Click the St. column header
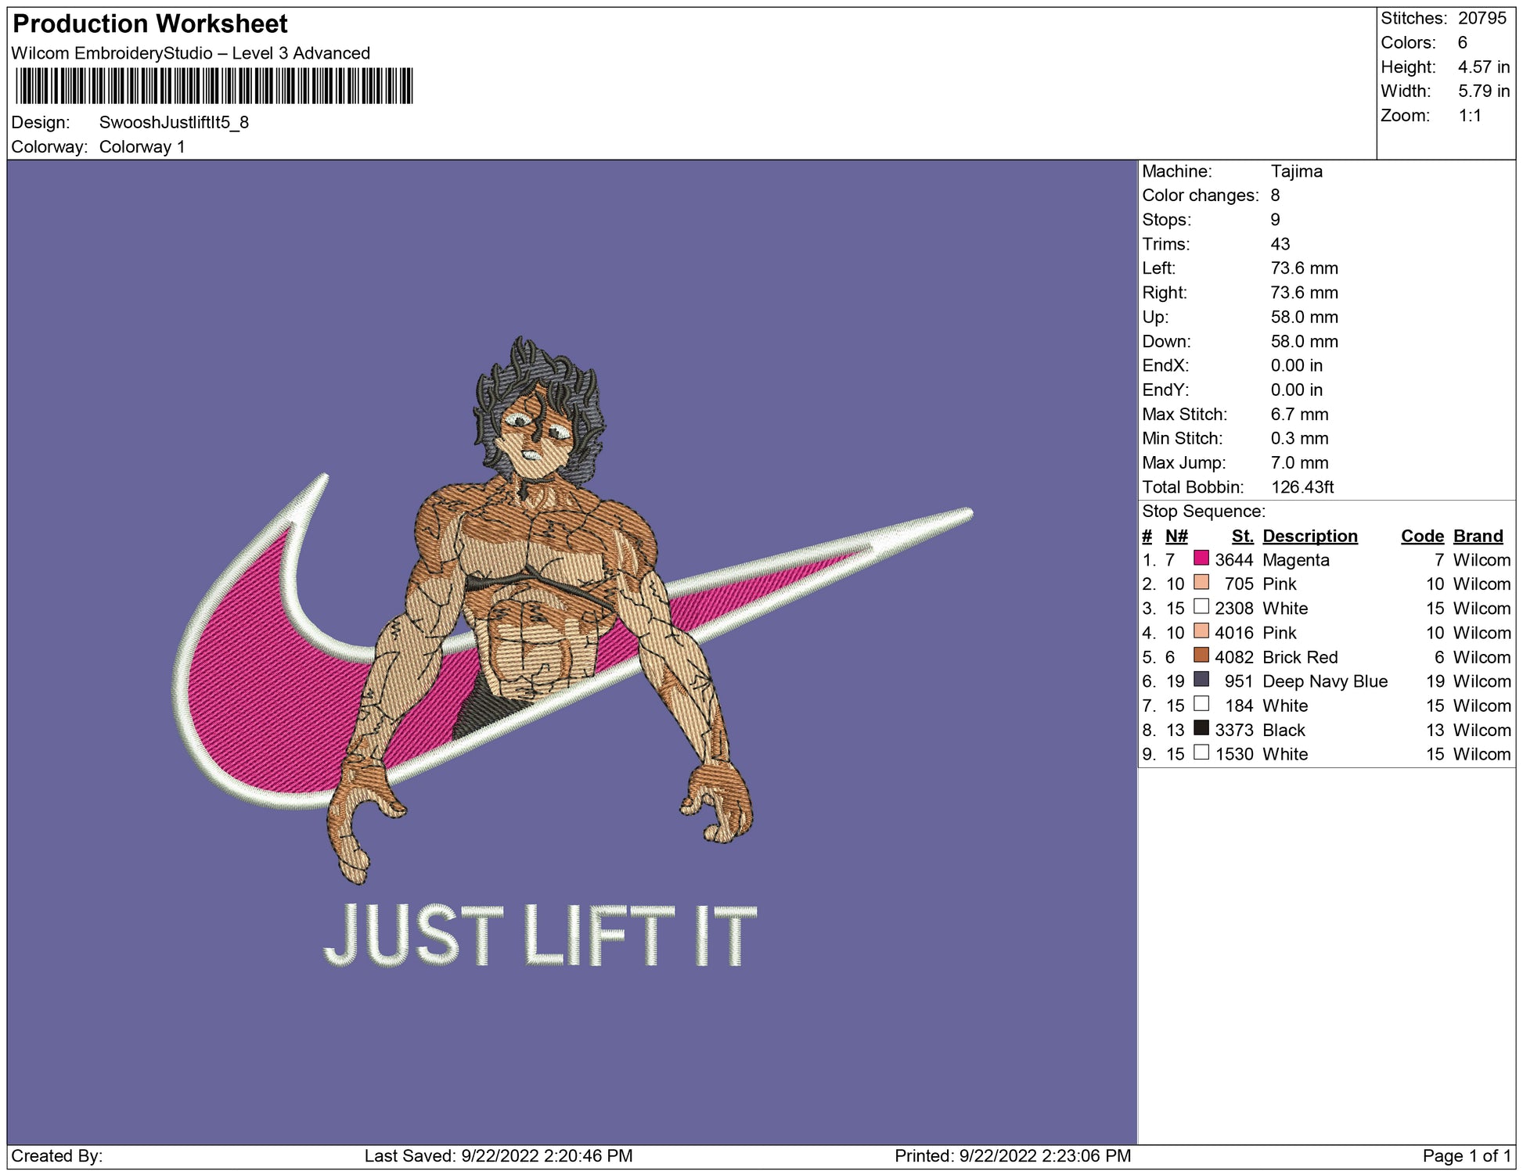 tap(1242, 536)
